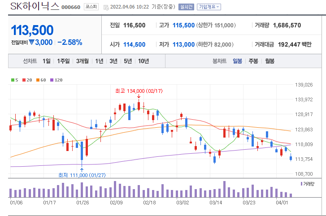Click the 03/23 date axis label
The width and height of the screenshot is (326, 216).
(x=249, y=203)
